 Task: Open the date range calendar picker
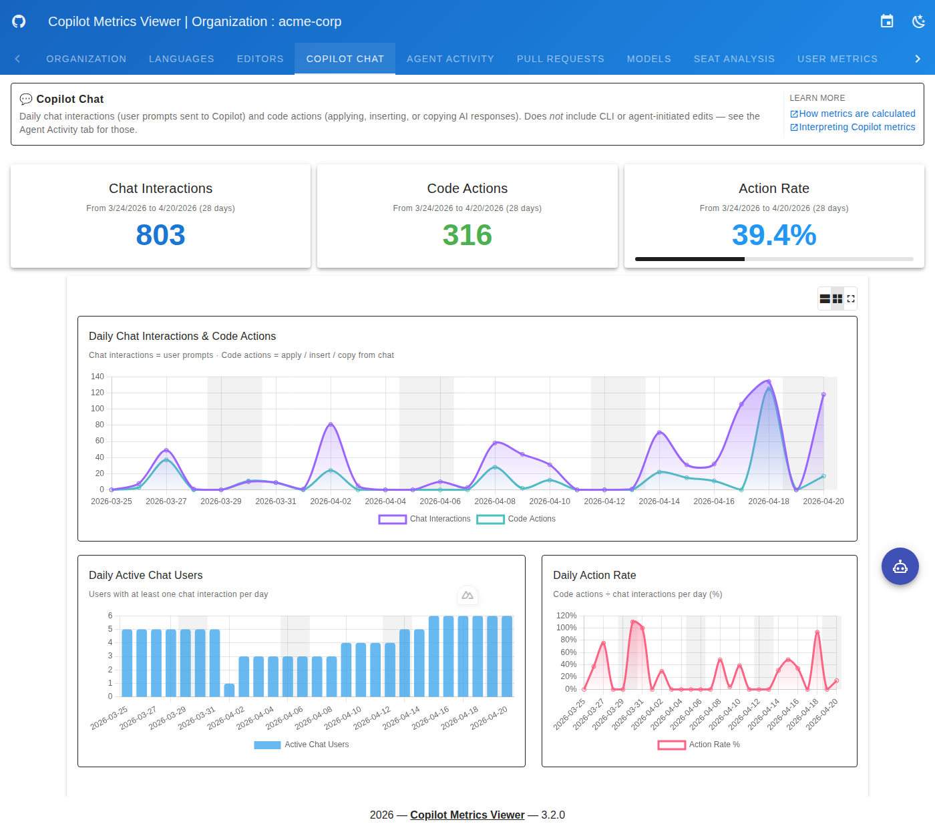coord(887,21)
